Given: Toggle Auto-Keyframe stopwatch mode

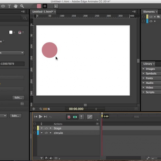Looking at the screenshot, I should (x=69, y=117).
